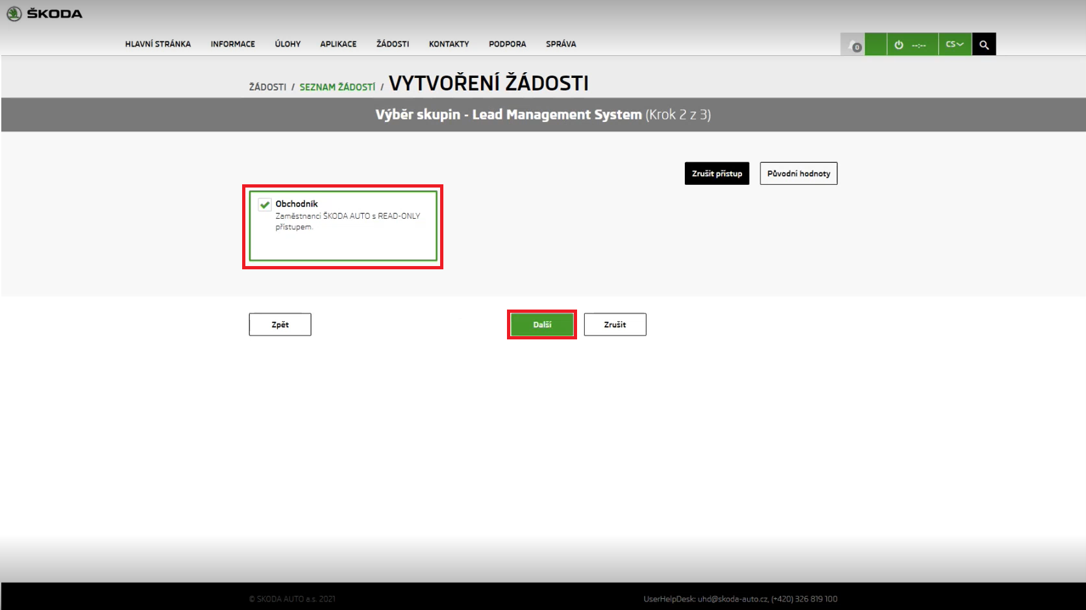This screenshot has width=1086, height=610.
Task: Open the SPRÁVA menu
Action: 561,44
